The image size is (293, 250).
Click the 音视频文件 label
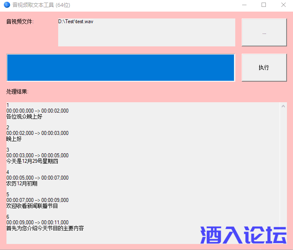(x=20, y=22)
